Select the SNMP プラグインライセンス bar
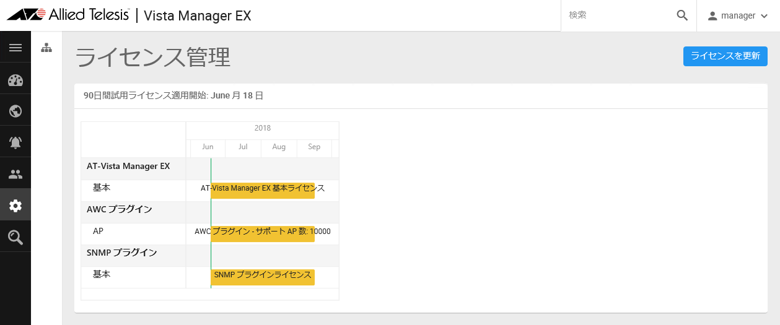Screen dimensions: 780x325 tap(263, 277)
